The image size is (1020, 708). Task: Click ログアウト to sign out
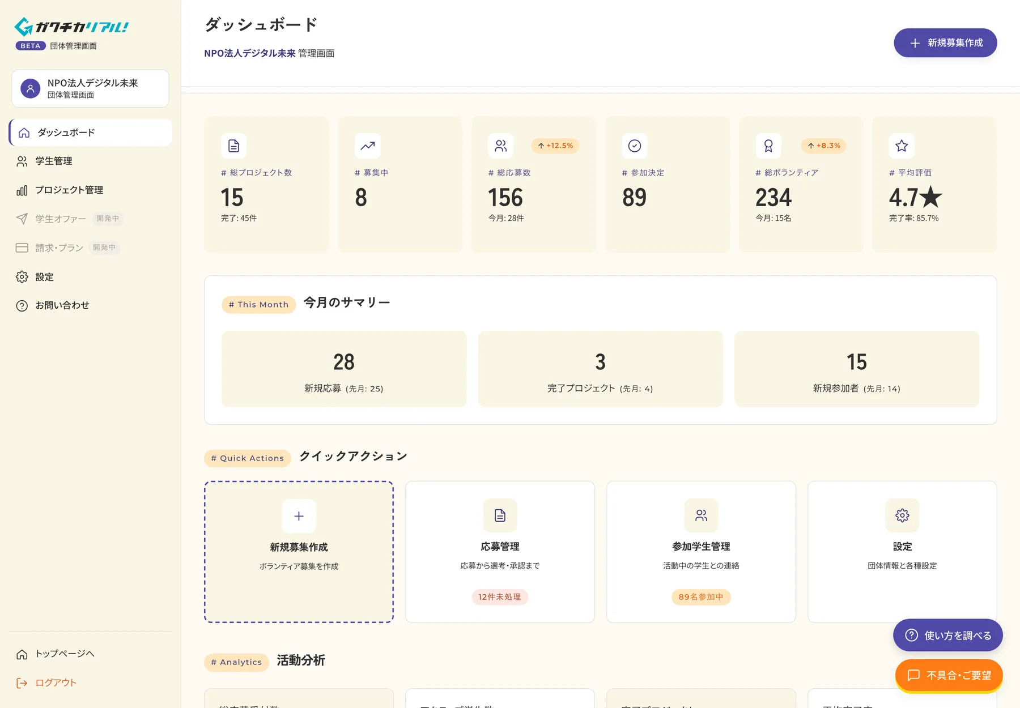click(91, 683)
